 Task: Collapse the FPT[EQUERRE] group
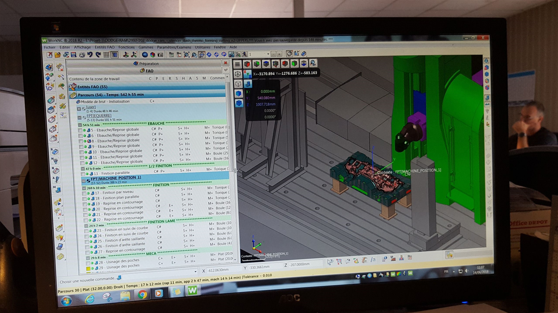click(79, 117)
